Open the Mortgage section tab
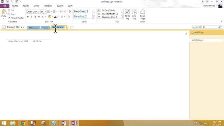This screenshot has height=126, width=224. coord(33,28)
